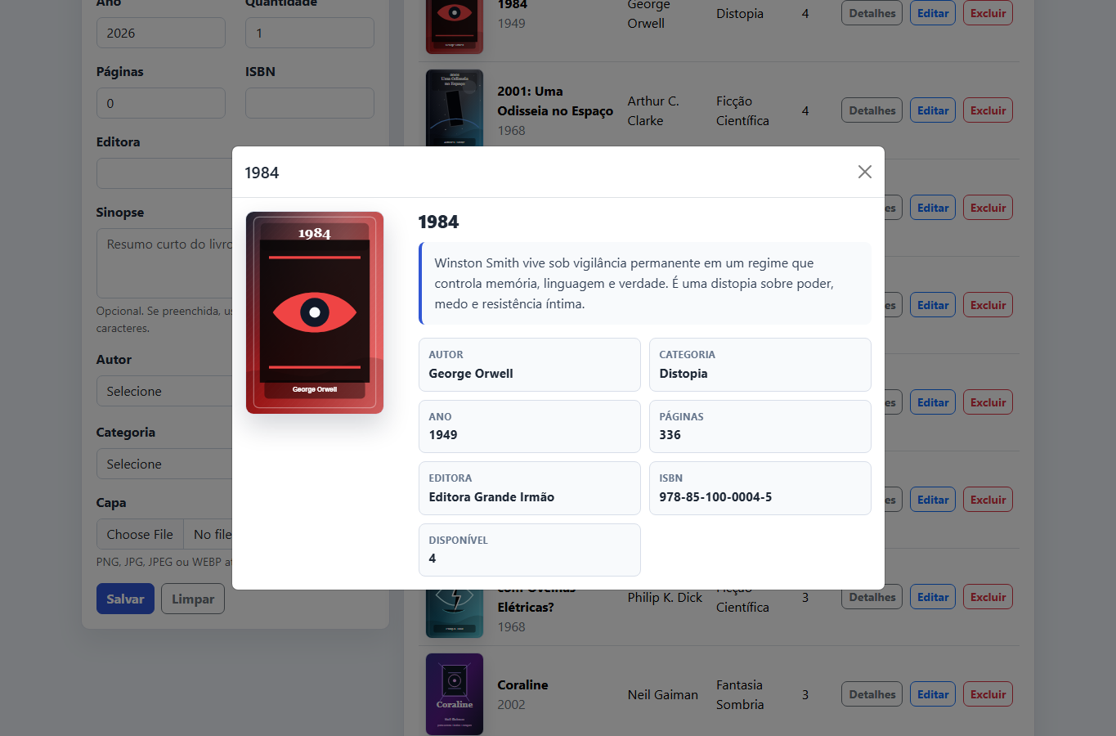Click Excluir on the Coraline row
Viewport: 1116px width, 736px height.
click(988, 694)
